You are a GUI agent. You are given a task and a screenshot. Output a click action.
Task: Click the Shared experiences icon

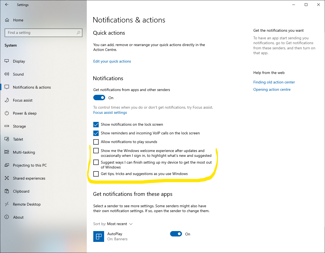click(7, 178)
